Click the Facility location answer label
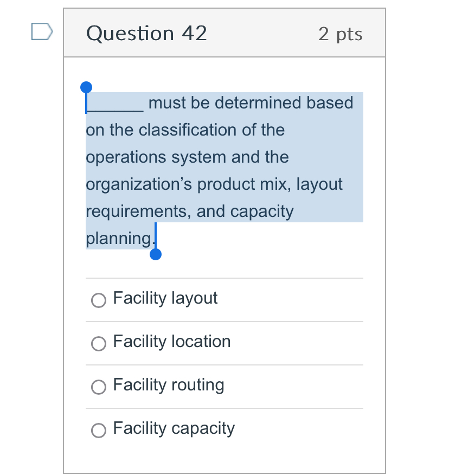 point(171,342)
